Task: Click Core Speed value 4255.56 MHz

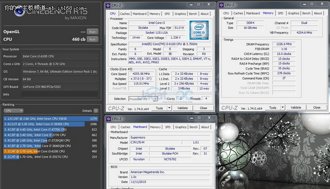Action: 141,74
